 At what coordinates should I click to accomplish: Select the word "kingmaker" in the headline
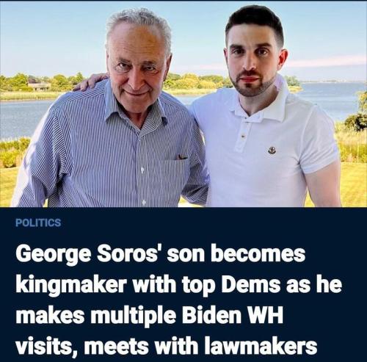coord(71,285)
